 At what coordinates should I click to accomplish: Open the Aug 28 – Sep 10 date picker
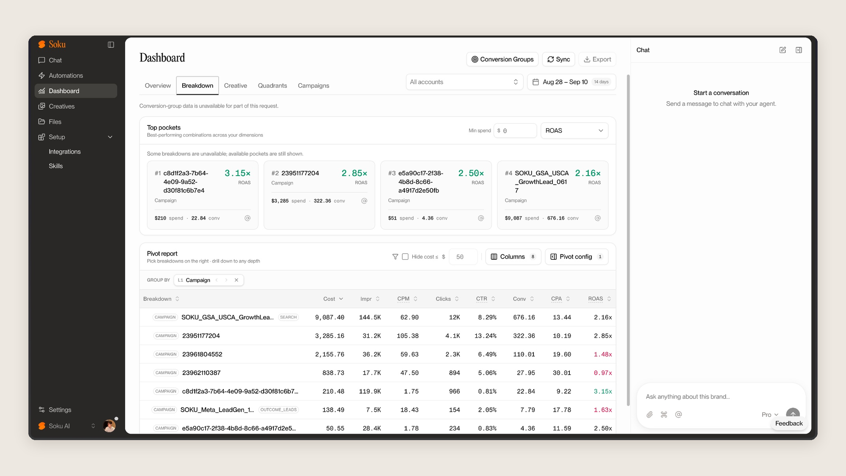click(571, 82)
